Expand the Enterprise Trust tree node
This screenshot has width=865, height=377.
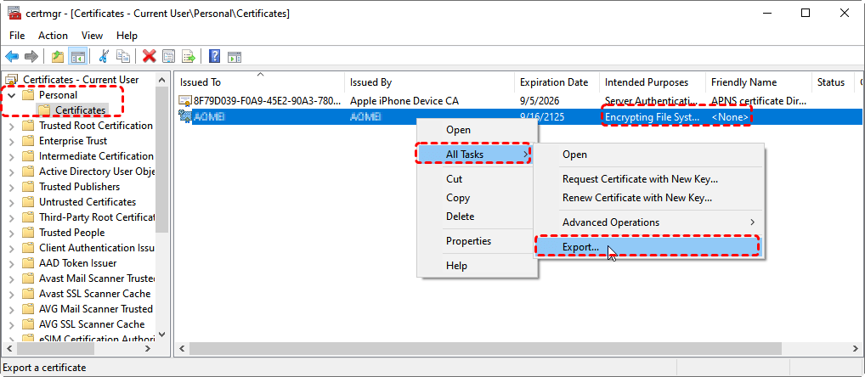pyautogui.click(x=11, y=141)
